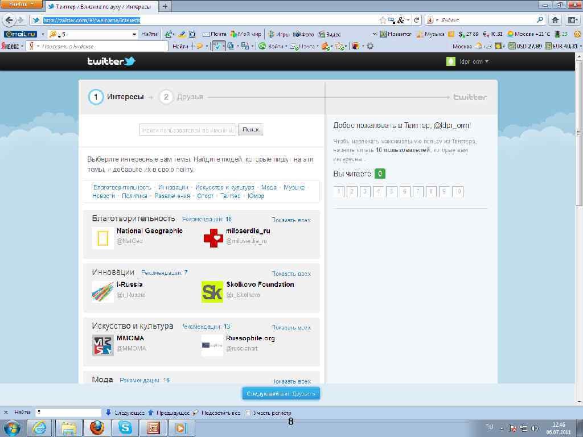Viewport: 583px width, 437px height.
Task: Go back with the browser back arrow
Action: [9, 20]
